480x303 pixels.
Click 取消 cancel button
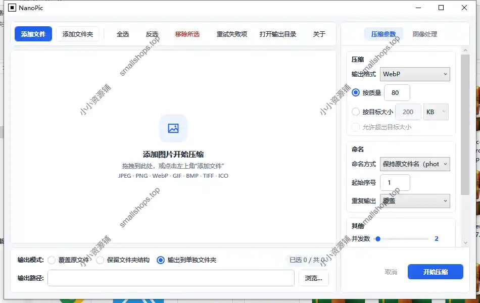[391, 272]
